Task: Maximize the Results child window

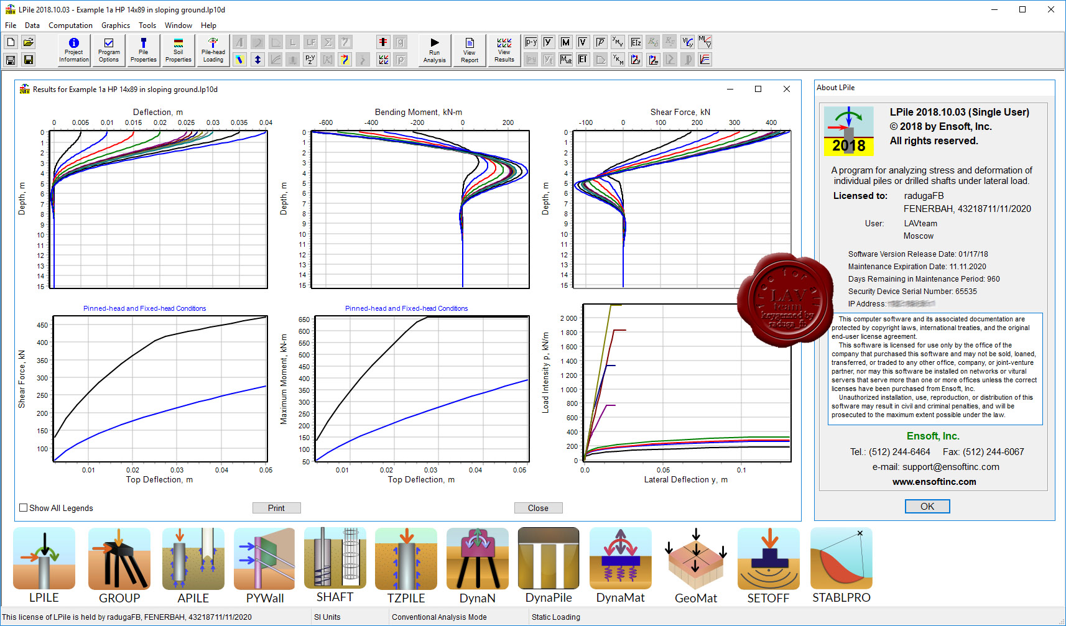Action: [758, 89]
